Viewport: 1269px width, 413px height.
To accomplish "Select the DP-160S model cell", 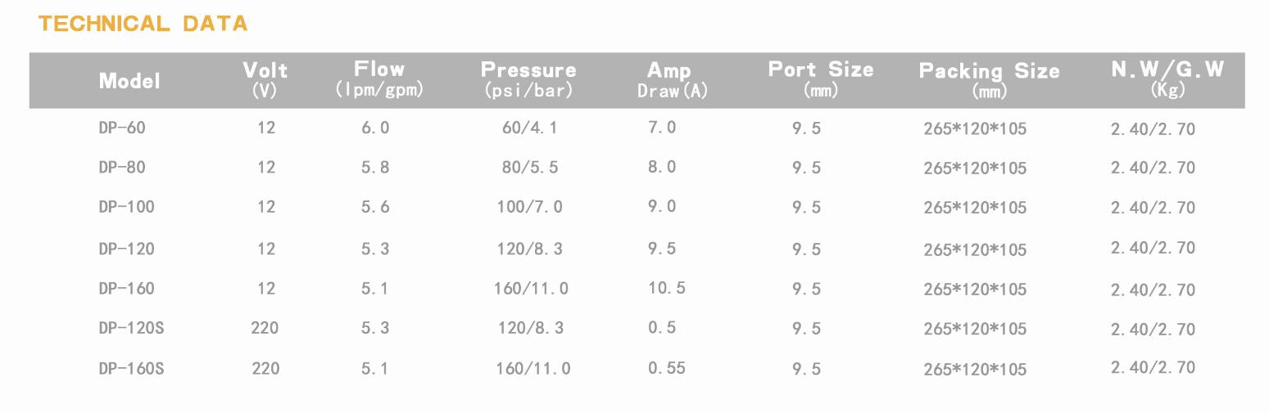I will 131,368.
